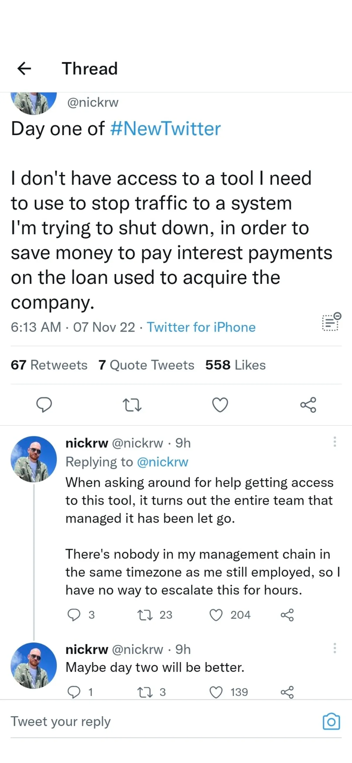Like the first reply with 204 likes

(x=216, y=615)
